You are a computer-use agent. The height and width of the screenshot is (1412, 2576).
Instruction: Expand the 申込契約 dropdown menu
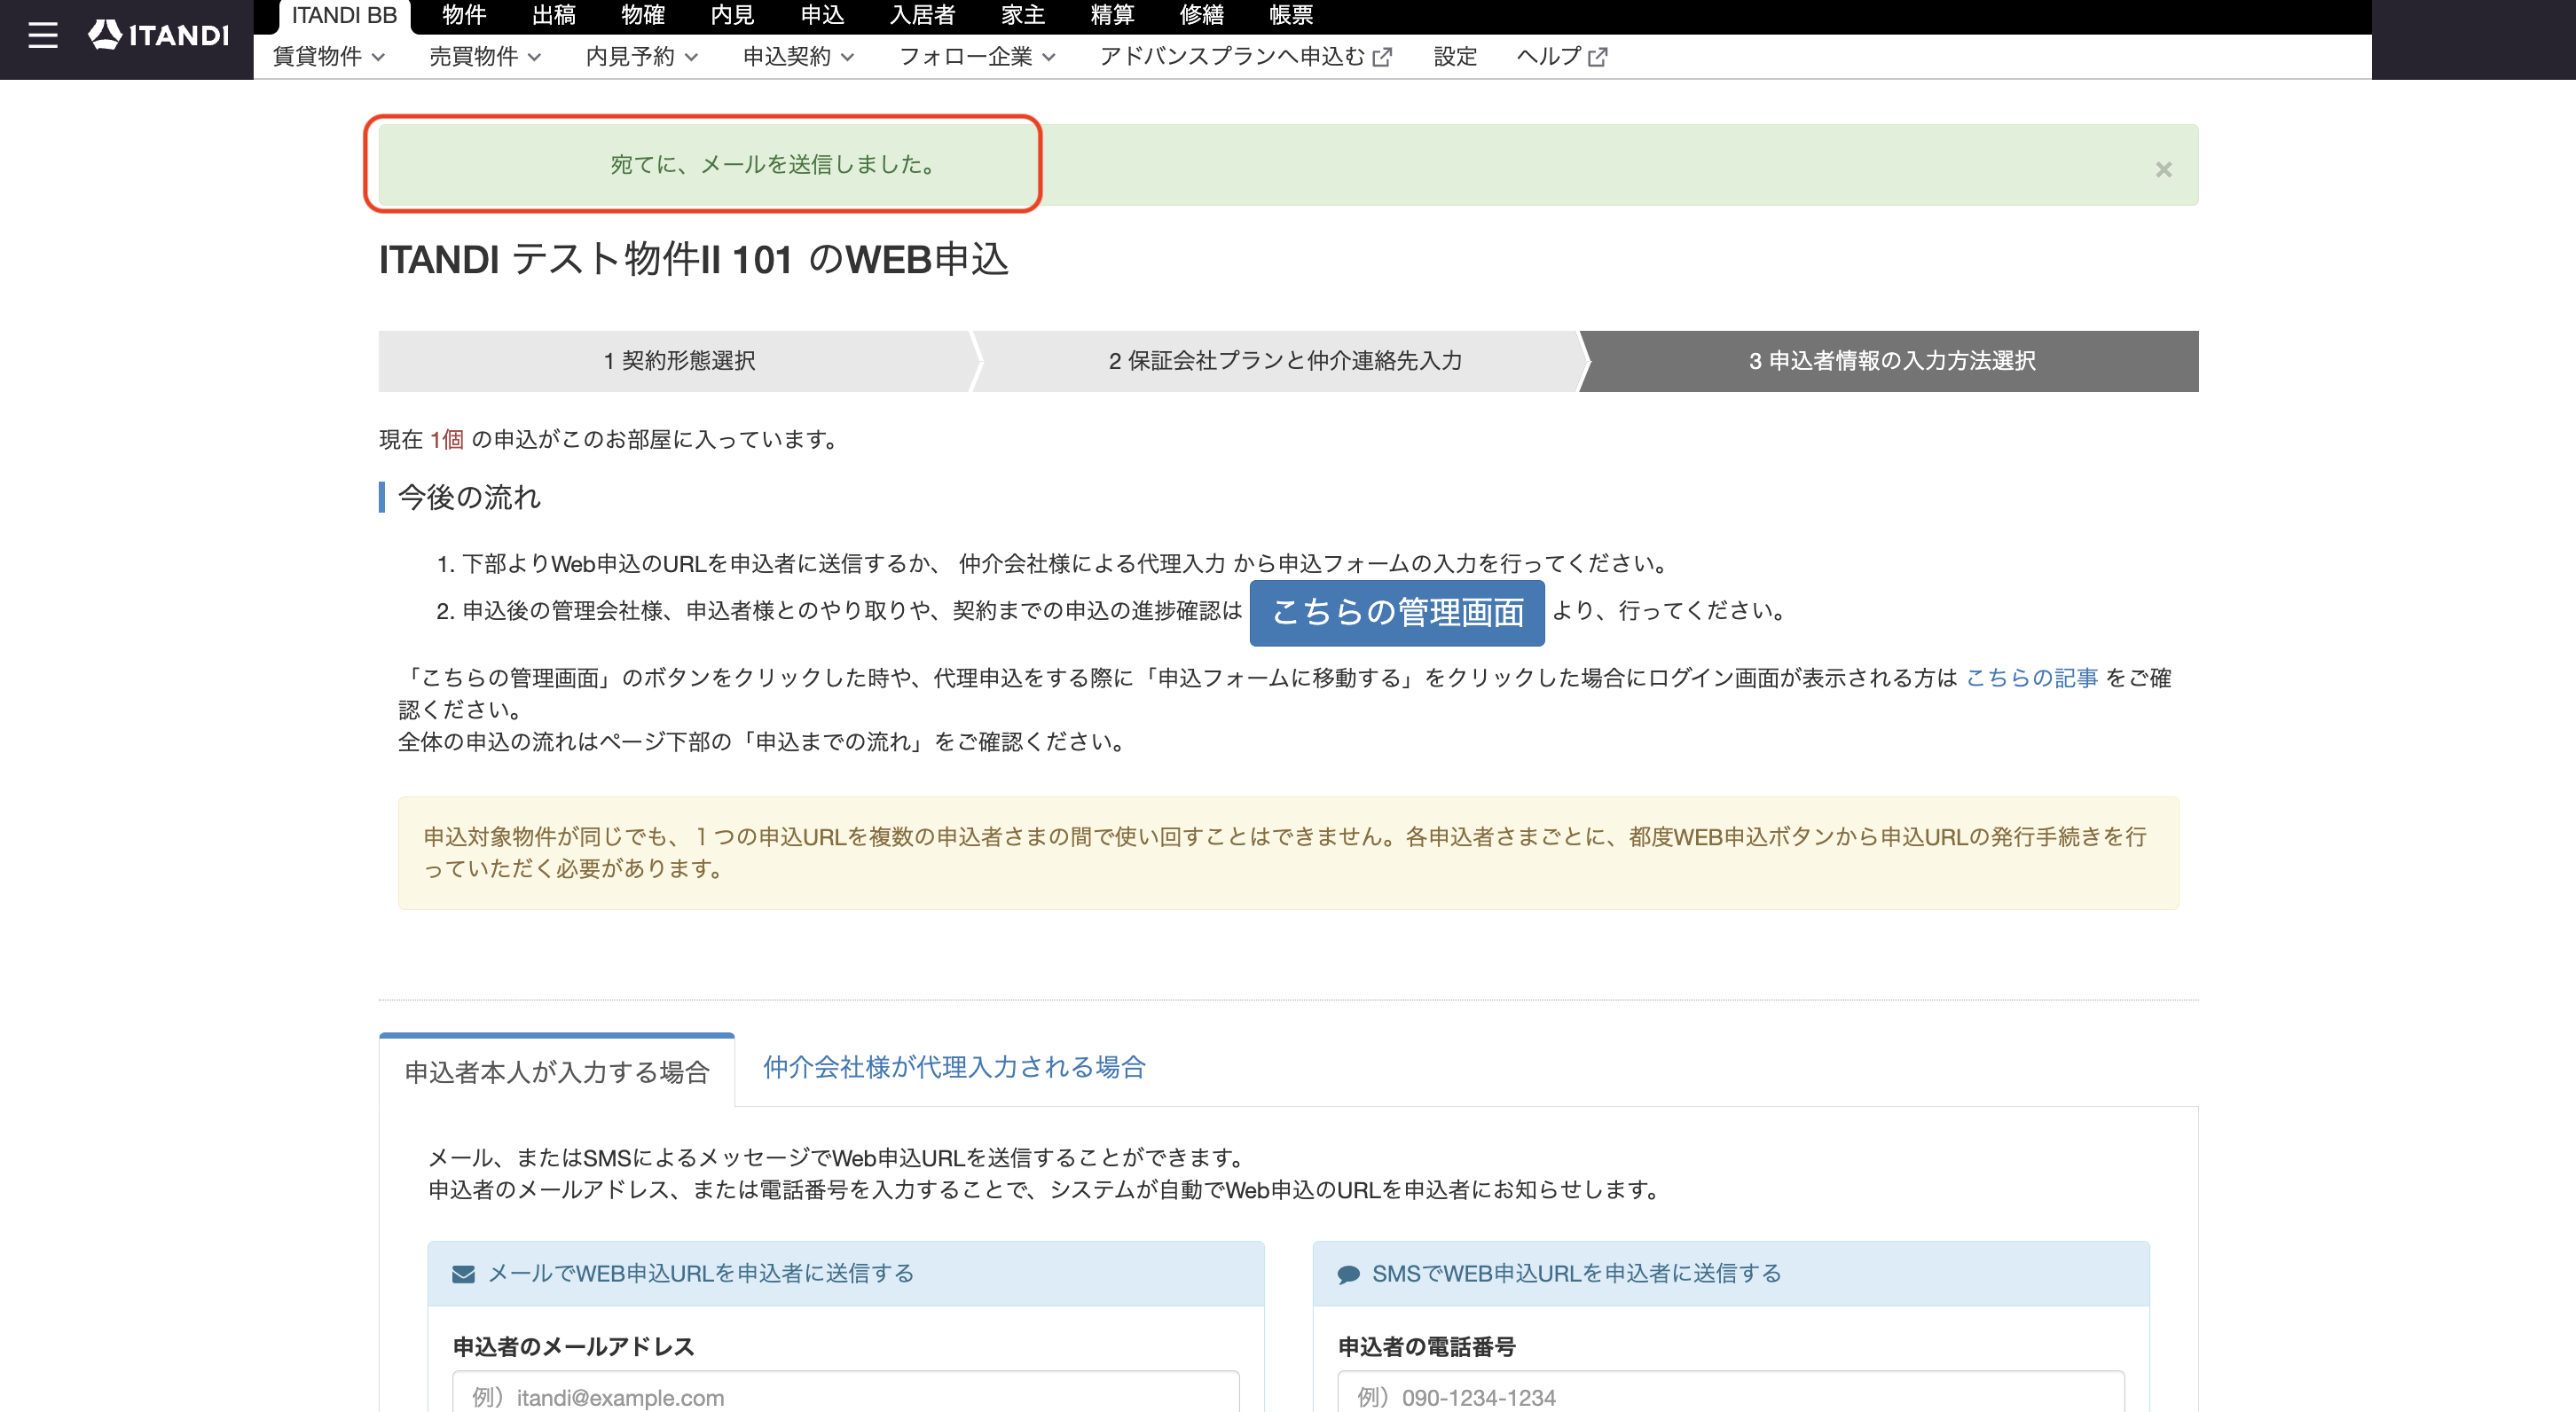click(x=798, y=57)
